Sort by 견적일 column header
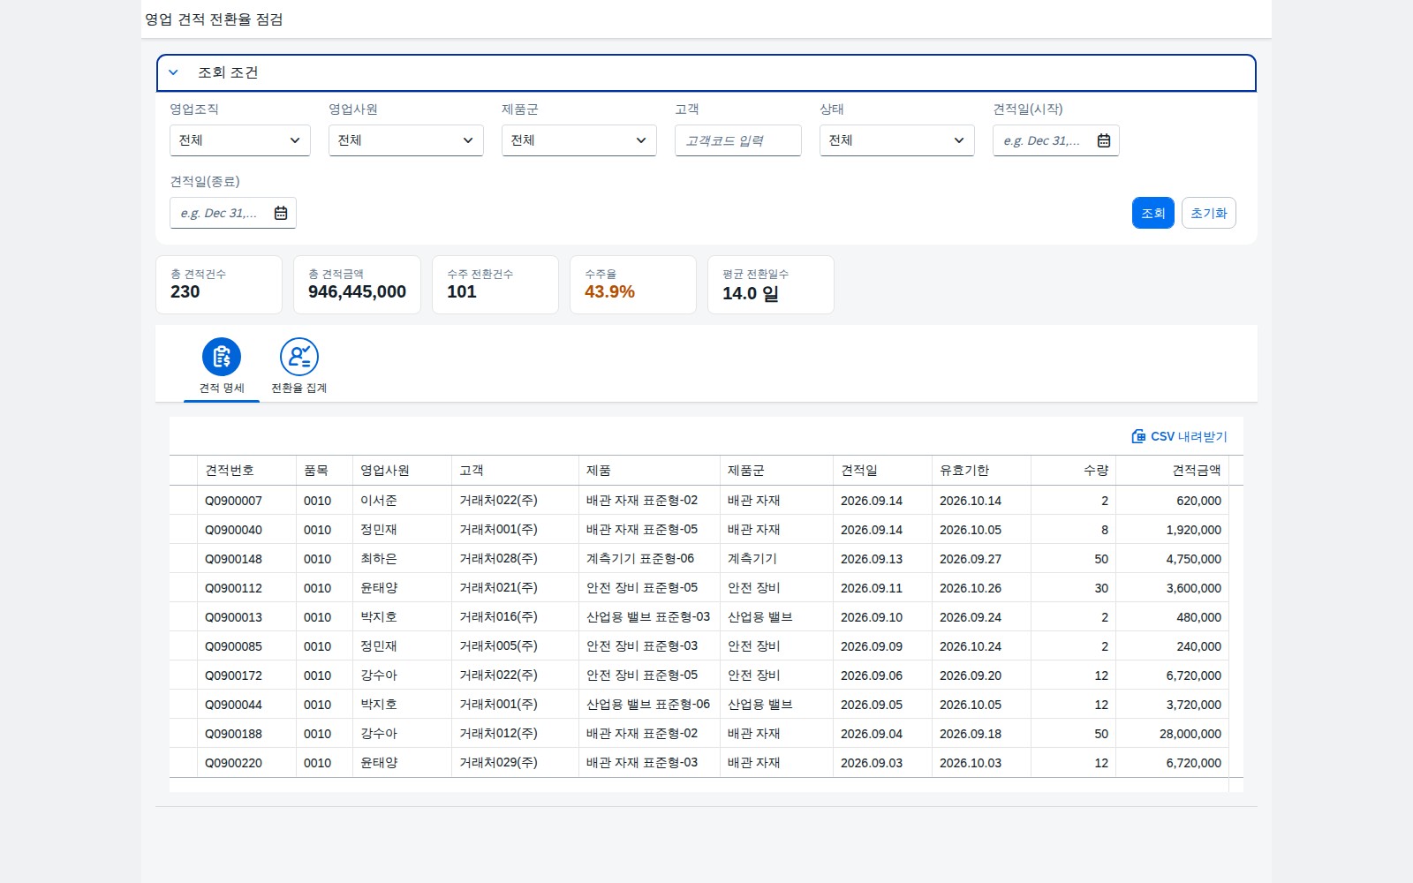This screenshot has width=1413, height=883. (x=883, y=471)
